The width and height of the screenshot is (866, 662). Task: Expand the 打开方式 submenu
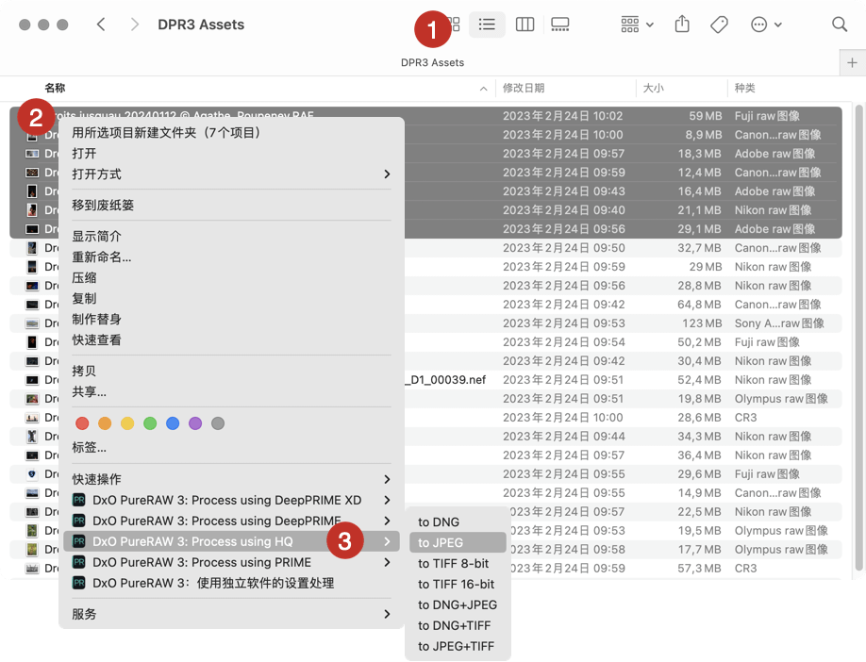231,174
